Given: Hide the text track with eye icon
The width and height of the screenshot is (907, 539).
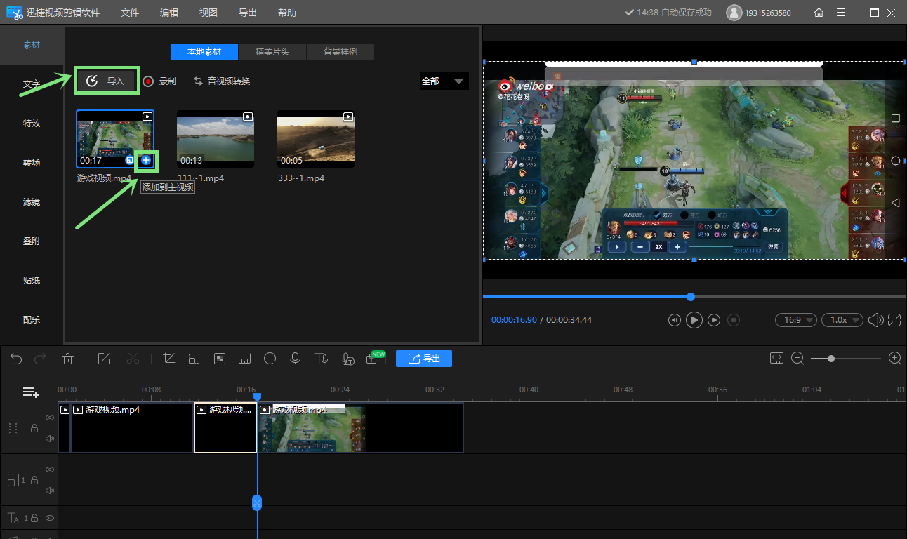Looking at the screenshot, I should click(x=50, y=518).
